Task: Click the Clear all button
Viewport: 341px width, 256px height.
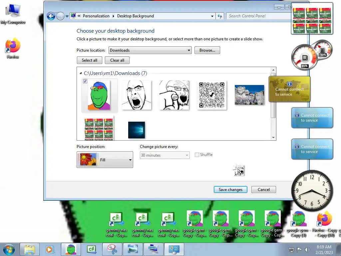Action: pyautogui.click(x=117, y=60)
